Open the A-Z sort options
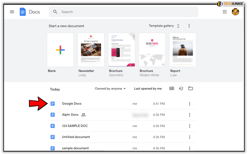 [x=181, y=89]
